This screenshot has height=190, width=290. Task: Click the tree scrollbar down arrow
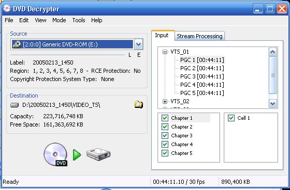(x=273, y=104)
